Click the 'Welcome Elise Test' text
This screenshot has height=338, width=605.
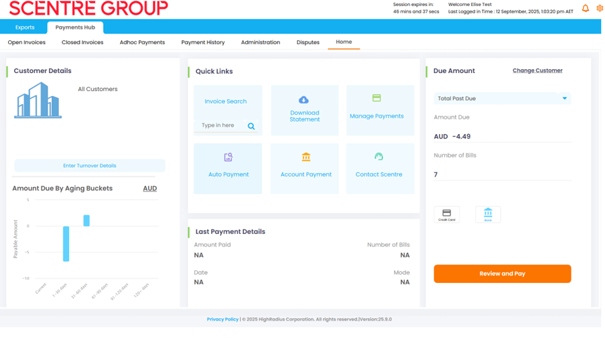pyautogui.click(x=470, y=5)
